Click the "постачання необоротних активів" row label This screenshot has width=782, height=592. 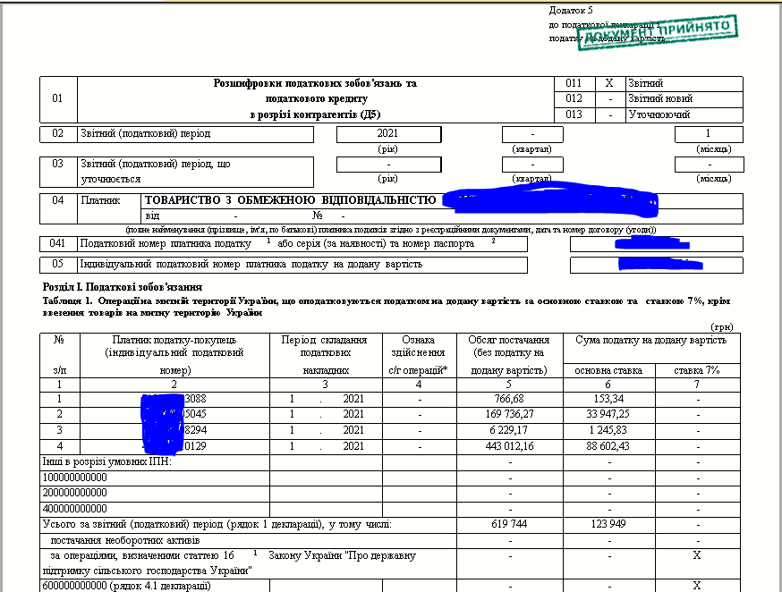coord(125,541)
